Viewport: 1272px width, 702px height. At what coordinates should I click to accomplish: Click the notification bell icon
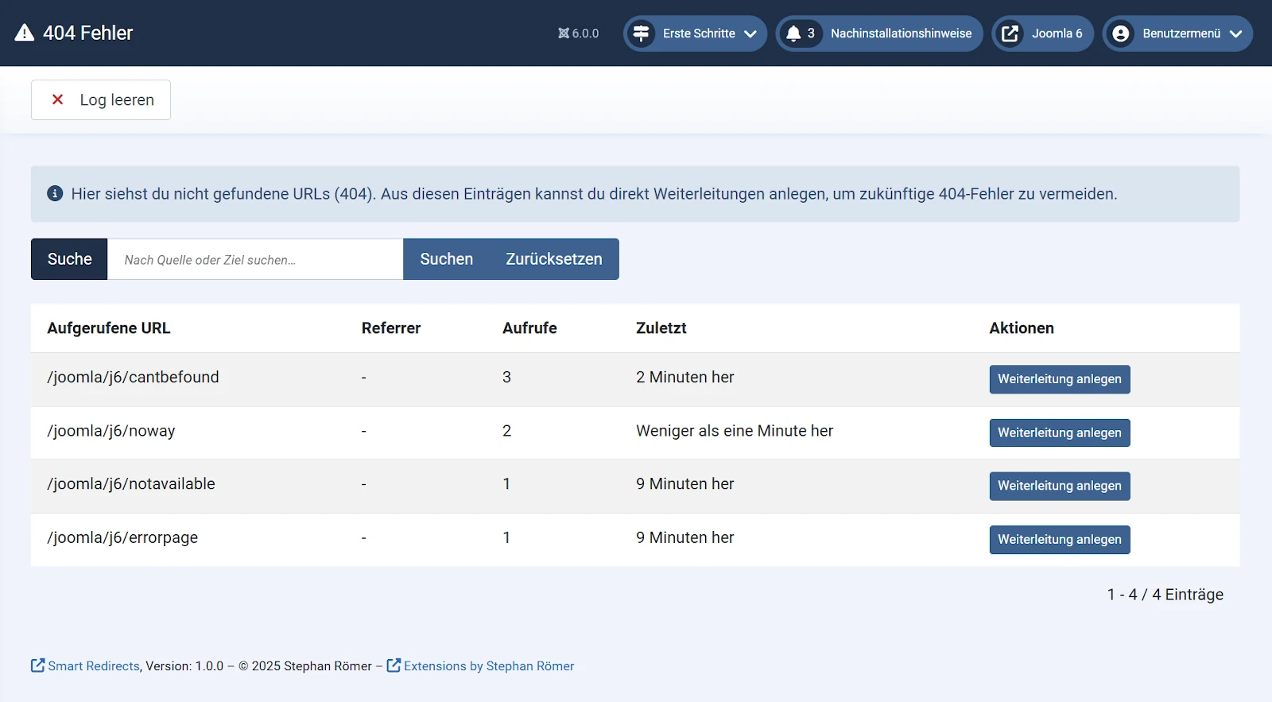pyautogui.click(x=793, y=33)
